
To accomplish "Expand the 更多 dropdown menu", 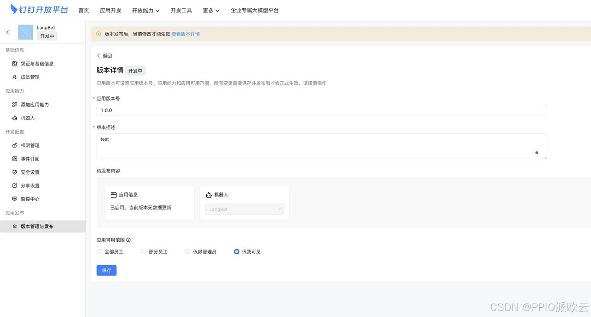I will (x=211, y=10).
